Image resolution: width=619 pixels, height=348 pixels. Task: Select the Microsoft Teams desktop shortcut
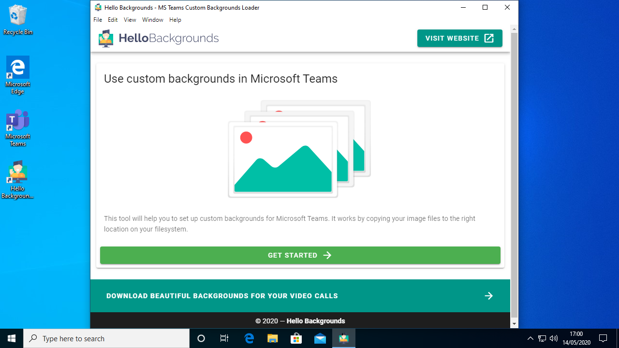(18, 128)
